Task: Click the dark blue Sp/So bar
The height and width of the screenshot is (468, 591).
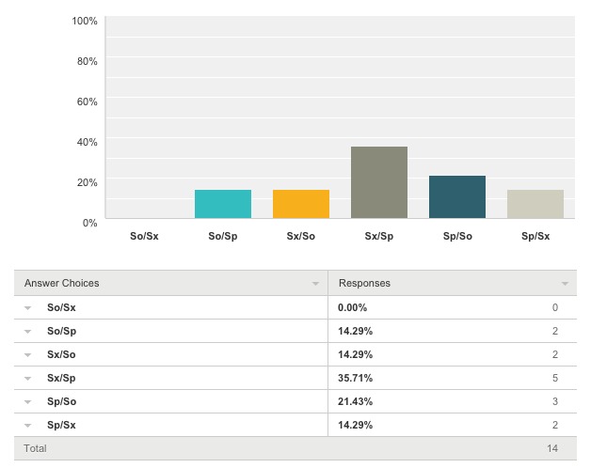Action: [x=456, y=197]
